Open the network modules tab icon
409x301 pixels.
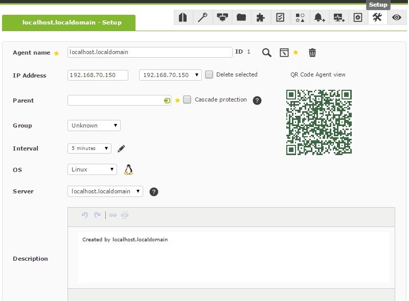click(222, 17)
